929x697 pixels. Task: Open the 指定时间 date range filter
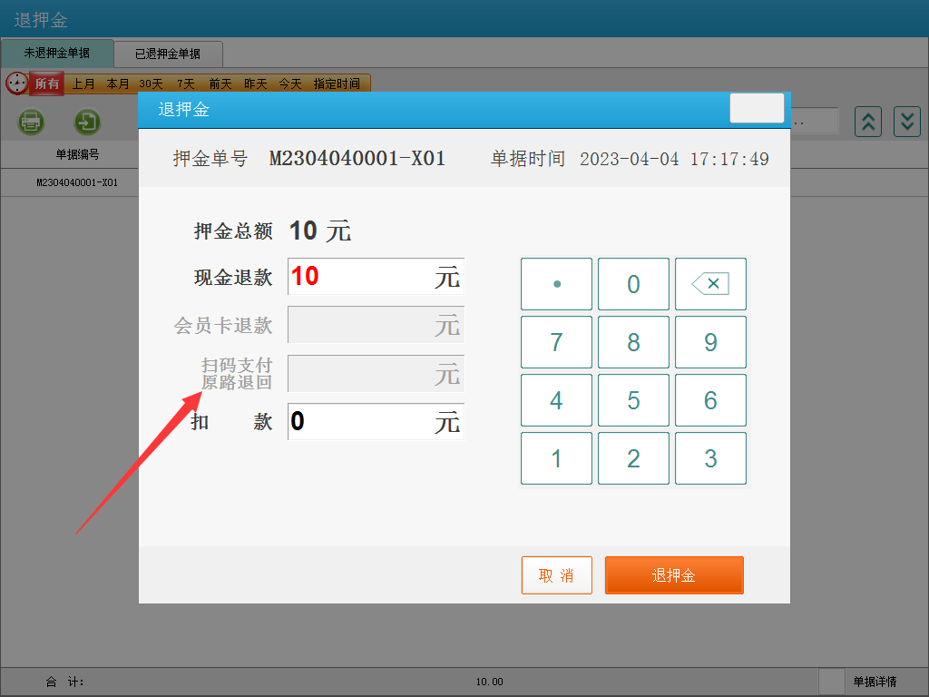click(337, 83)
